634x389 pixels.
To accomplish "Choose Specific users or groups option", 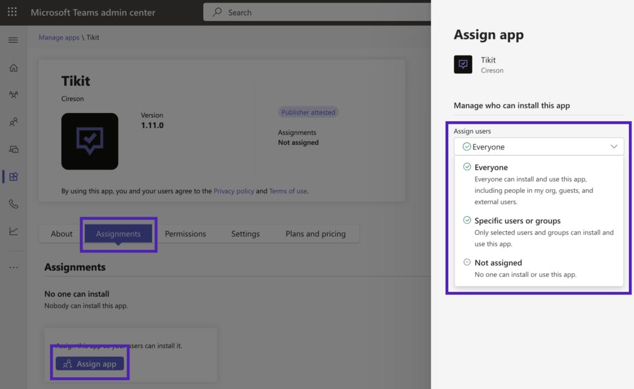I will (517, 221).
